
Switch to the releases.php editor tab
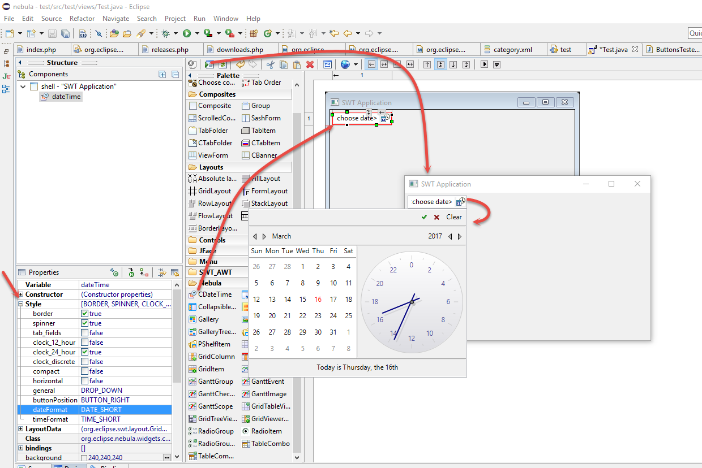coord(169,50)
